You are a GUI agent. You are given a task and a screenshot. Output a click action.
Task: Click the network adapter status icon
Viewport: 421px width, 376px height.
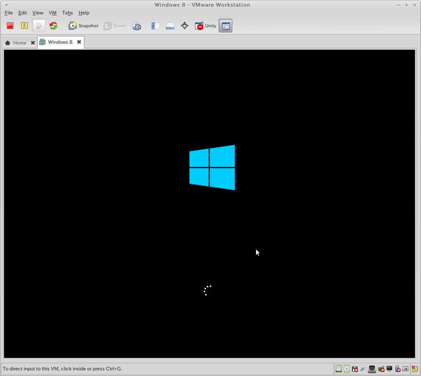372,369
